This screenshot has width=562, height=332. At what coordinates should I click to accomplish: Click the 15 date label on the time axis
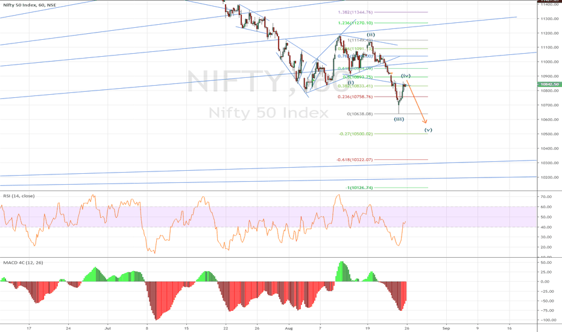[x=186, y=328]
